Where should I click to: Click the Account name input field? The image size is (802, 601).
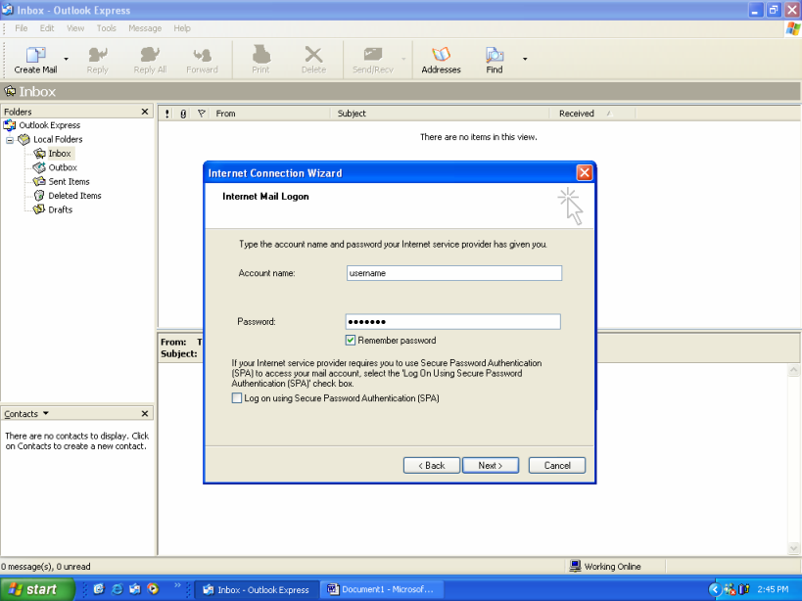tap(453, 273)
